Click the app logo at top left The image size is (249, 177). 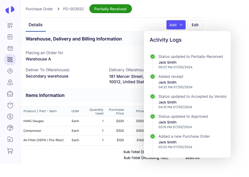point(10,9)
